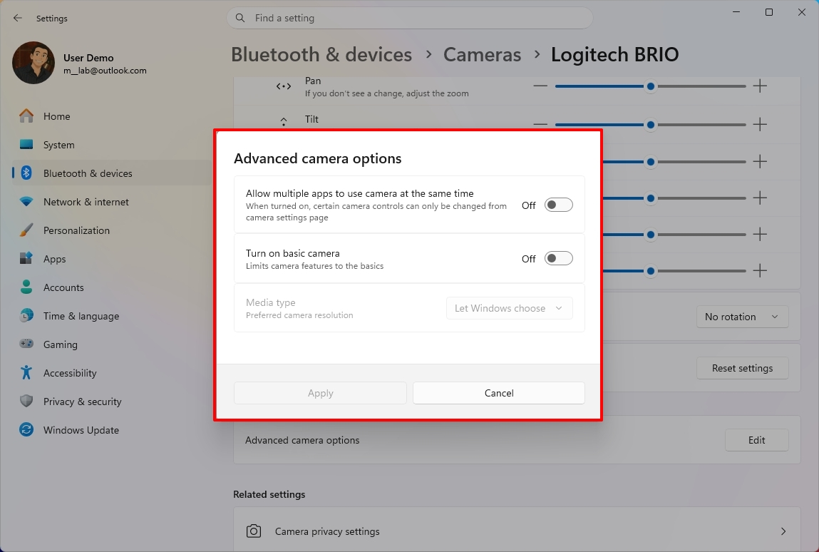Click the Gaming controller icon
Image resolution: width=819 pixels, height=552 pixels.
(26, 344)
